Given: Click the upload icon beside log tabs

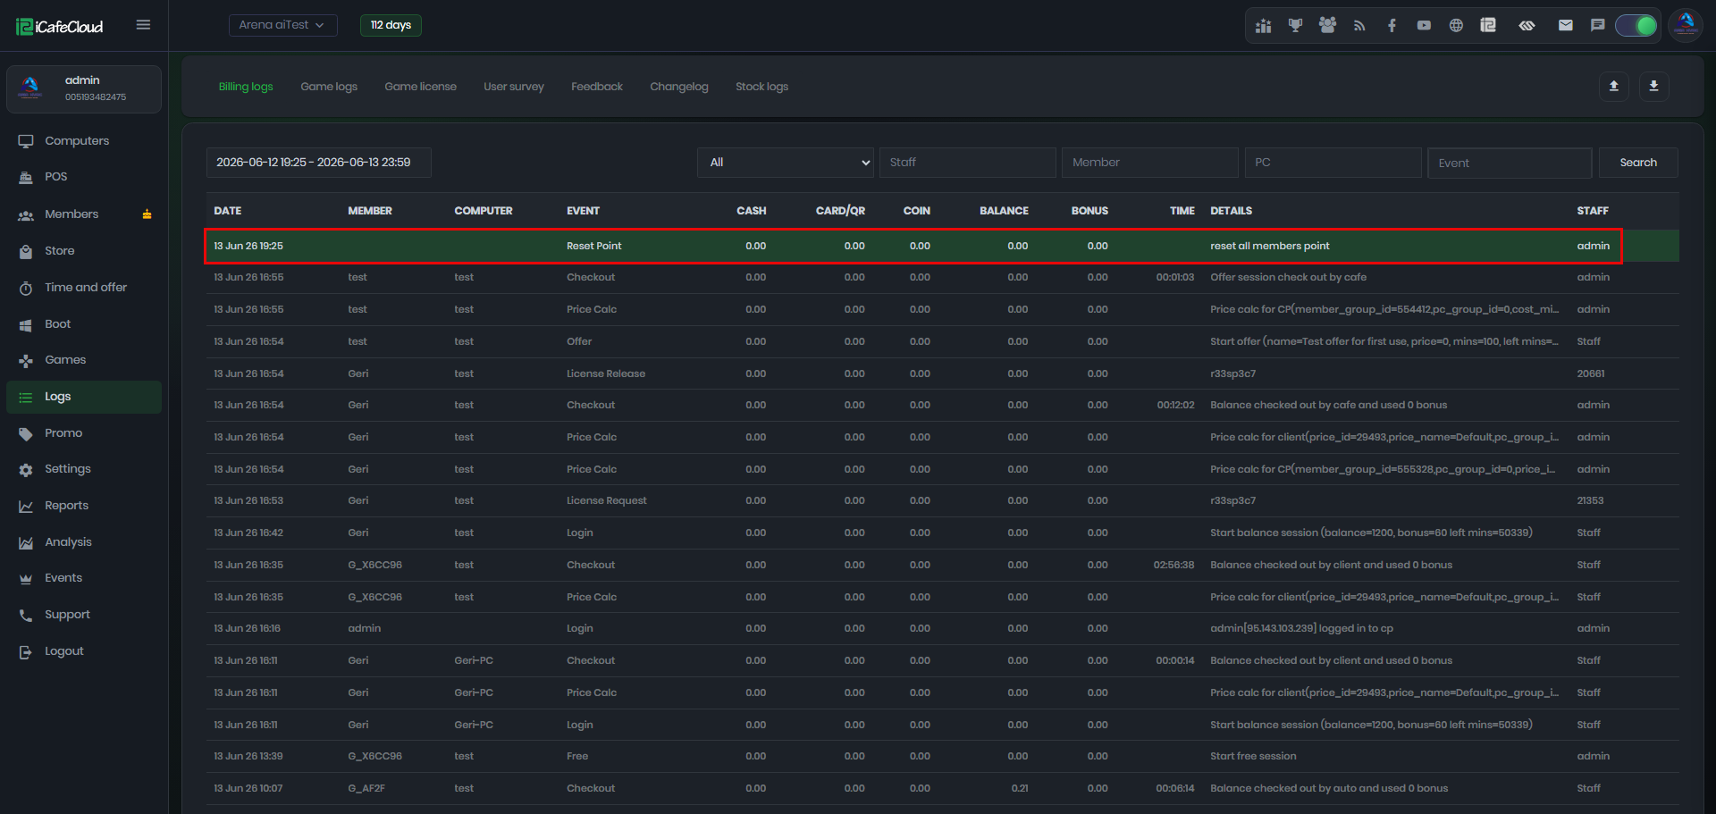Looking at the screenshot, I should 1614,86.
